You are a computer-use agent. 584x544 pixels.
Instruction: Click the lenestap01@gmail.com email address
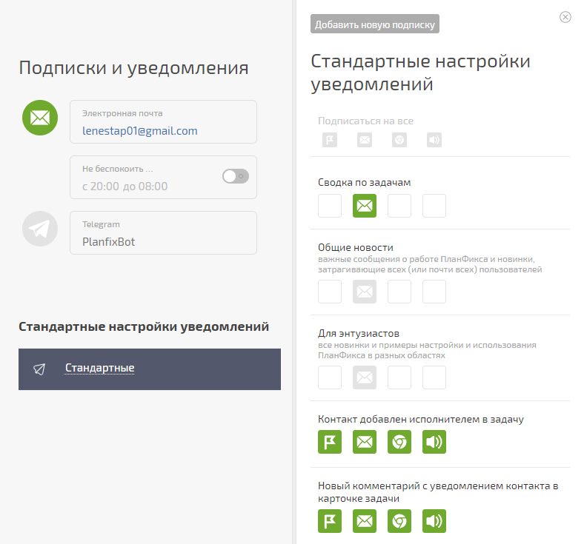point(139,131)
